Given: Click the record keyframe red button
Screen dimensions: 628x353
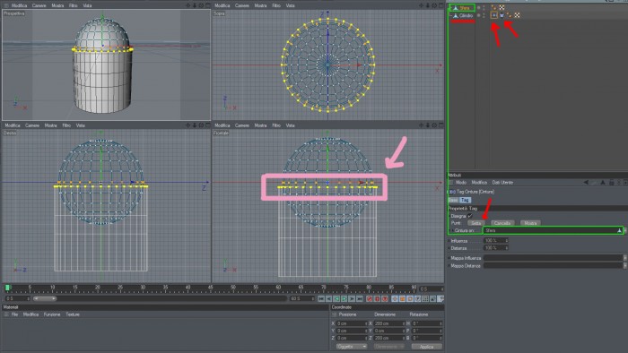Looking at the screenshot, I should click(369, 298).
